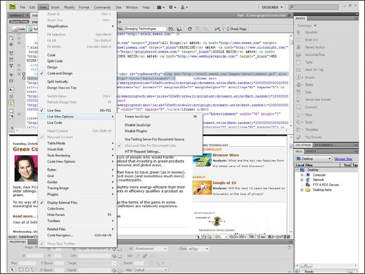Click the Media icon in Insert panel
Image resolution: width=365 pixels, height=274 pixels.
click(x=299, y=84)
